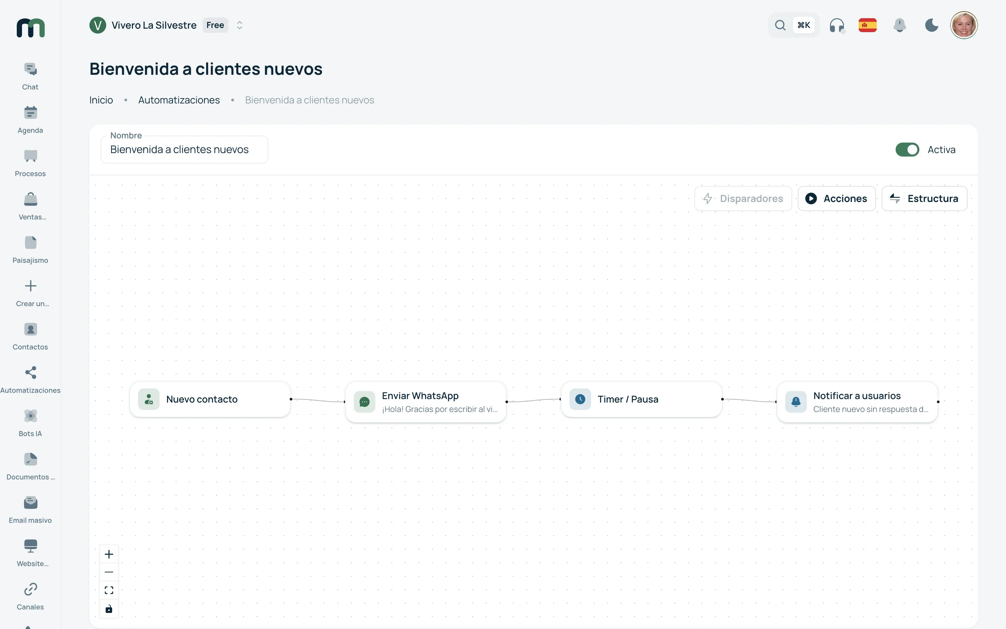Image resolution: width=1006 pixels, height=629 pixels.
Task: Click the app logo in the sidebar
Action: [x=30, y=28]
